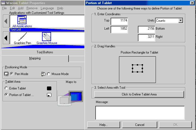
Task: Click the Portion of Tablet area icon
Action: pos(49,95)
